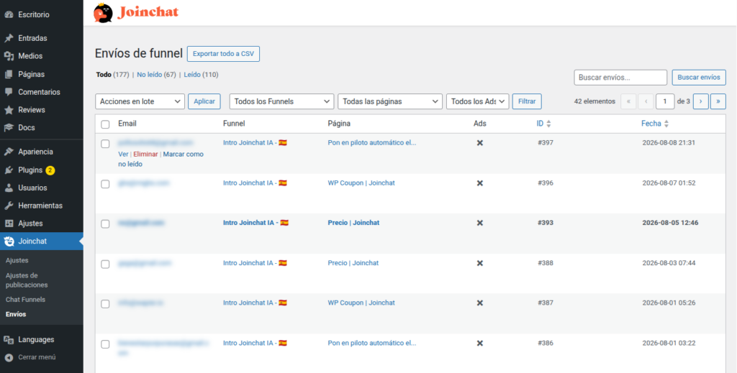Image resolution: width=737 pixels, height=373 pixels.
Task: Click Marcar como no leído link
Action: 160,159
